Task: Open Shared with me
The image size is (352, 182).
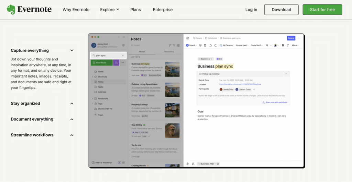Action: click(x=103, y=109)
